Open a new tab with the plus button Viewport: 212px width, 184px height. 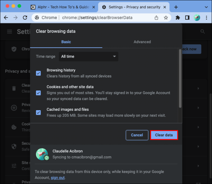[x=176, y=7]
